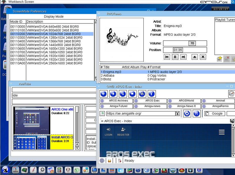235x175 pixels.
Task: Open the Google search engine selector
Action: click(215, 114)
